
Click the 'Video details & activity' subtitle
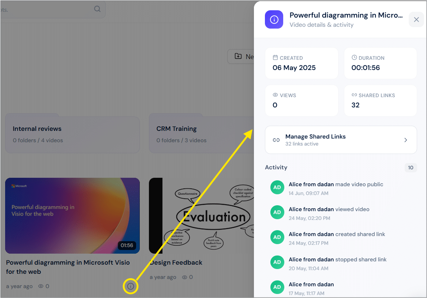point(322,25)
